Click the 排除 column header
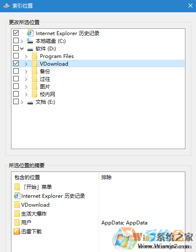The image size is (196, 252). pos(106,177)
